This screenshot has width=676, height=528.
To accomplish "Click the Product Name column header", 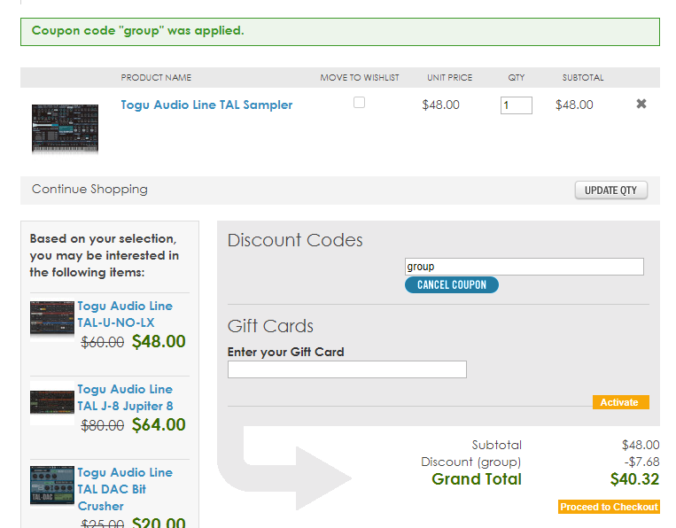I will (156, 78).
